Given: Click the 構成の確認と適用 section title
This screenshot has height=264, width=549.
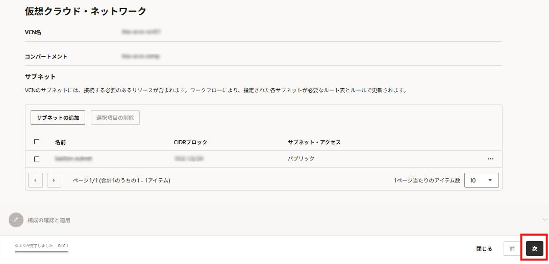Looking at the screenshot, I should pyautogui.click(x=49, y=220).
